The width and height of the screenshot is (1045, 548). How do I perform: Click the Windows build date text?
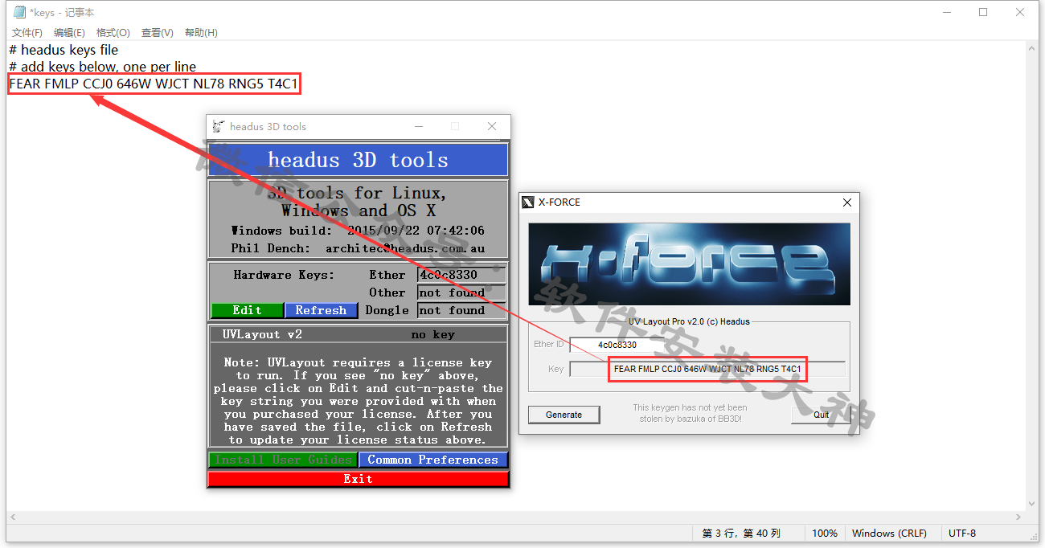(358, 230)
